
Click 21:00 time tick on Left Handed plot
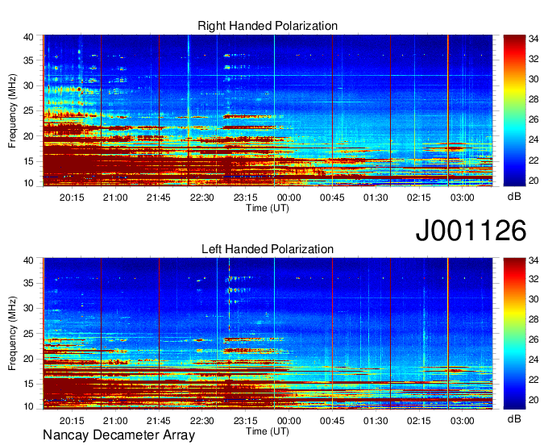115,421
